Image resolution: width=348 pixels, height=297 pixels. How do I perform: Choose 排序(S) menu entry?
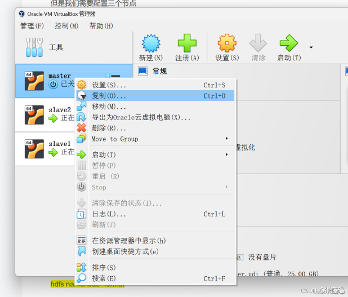pyautogui.click(x=155, y=267)
